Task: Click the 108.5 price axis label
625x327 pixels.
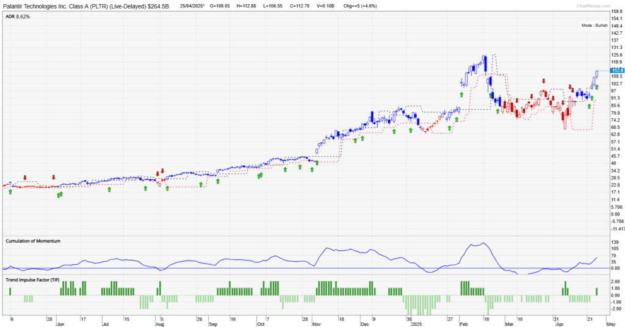Action: pyautogui.click(x=616, y=76)
